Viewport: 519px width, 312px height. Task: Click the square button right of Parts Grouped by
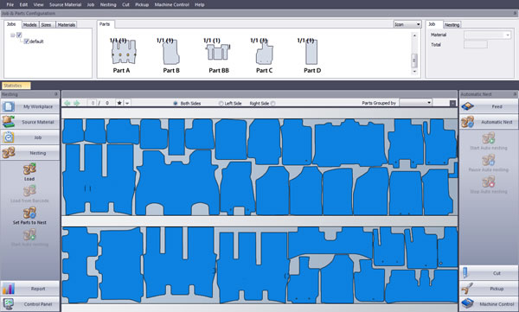pyautogui.click(x=452, y=103)
